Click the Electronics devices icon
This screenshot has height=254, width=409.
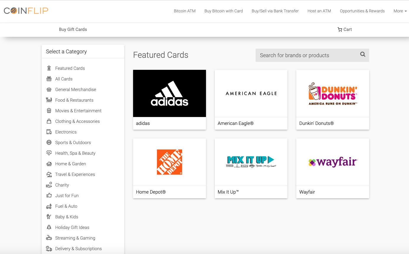tap(49, 132)
